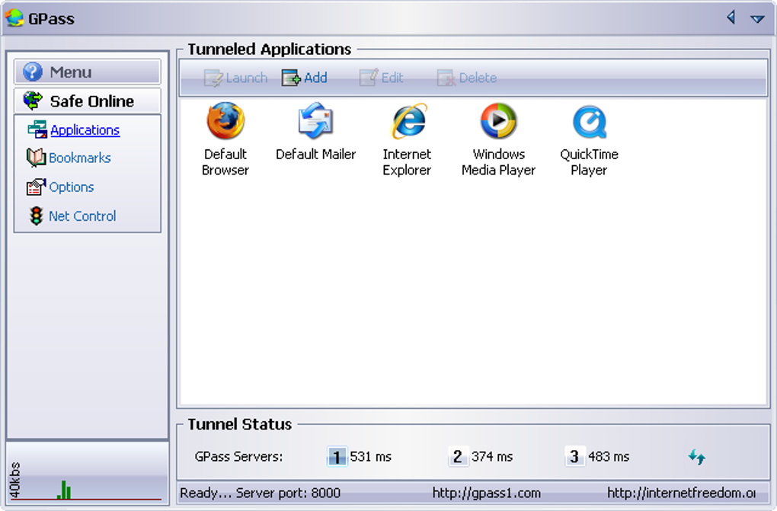Screen dimensions: 777x511
Task: Select the QuickTime Player icon
Action: tap(589, 122)
